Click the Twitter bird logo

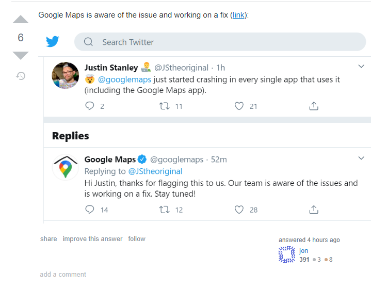(52, 42)
